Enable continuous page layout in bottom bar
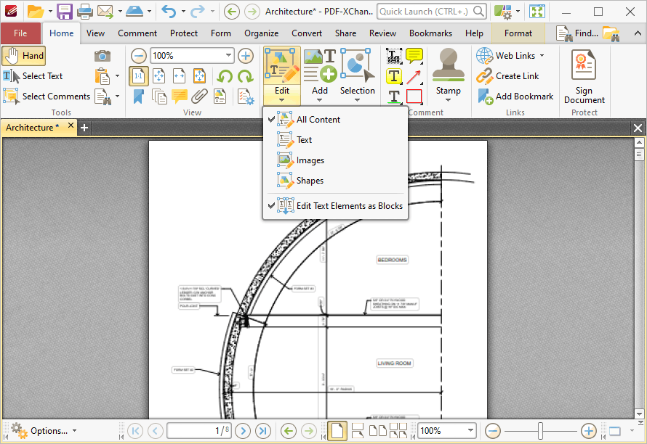 [358, 431]
